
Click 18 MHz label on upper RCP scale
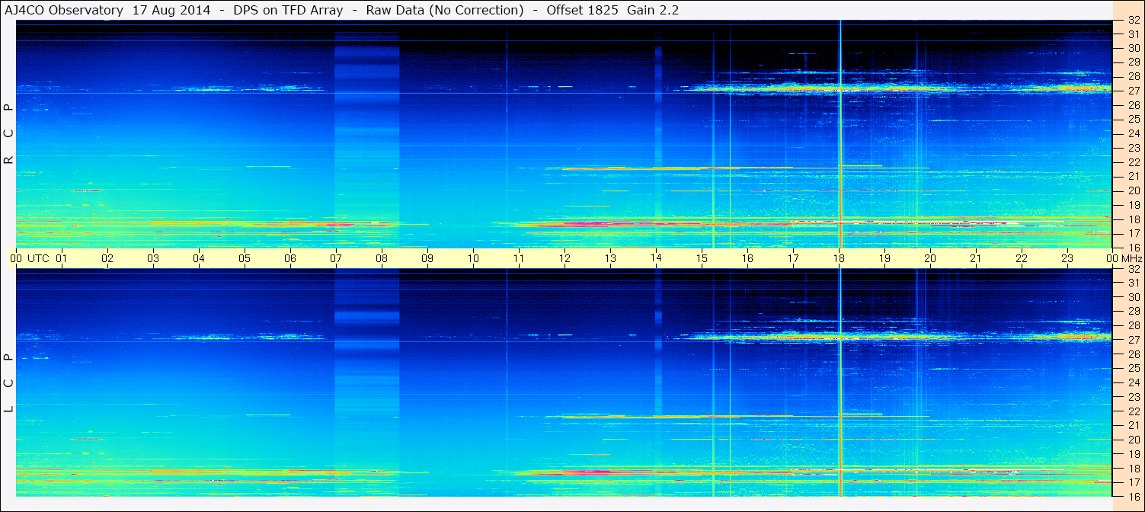point(1133,219)
